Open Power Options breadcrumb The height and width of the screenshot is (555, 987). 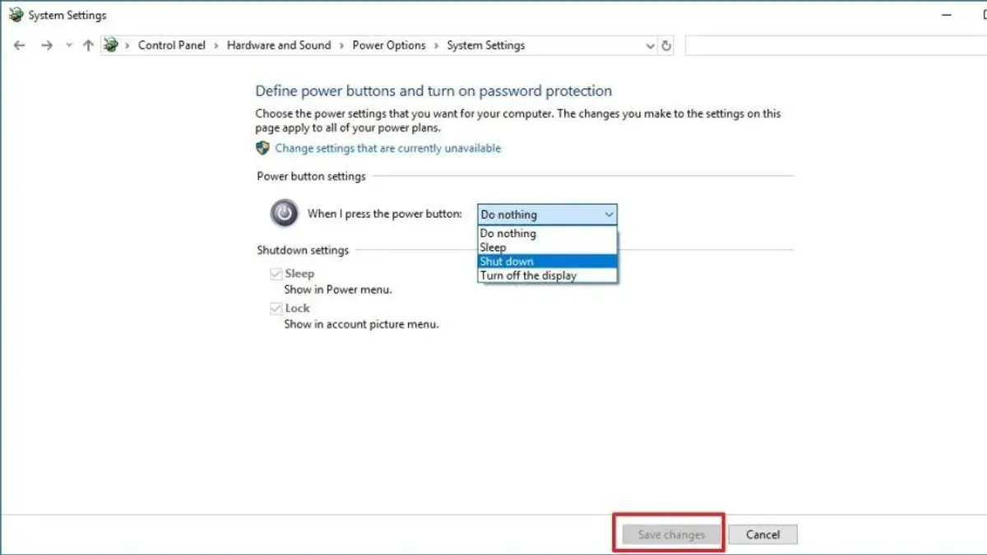tap(389, 45)
